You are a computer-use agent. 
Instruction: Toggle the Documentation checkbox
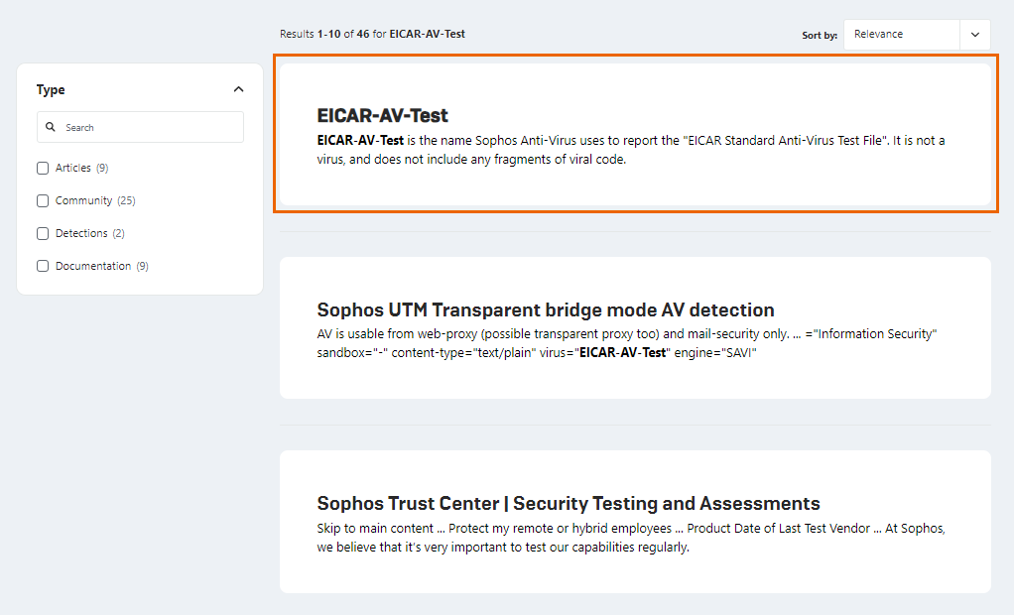point(43,266)
